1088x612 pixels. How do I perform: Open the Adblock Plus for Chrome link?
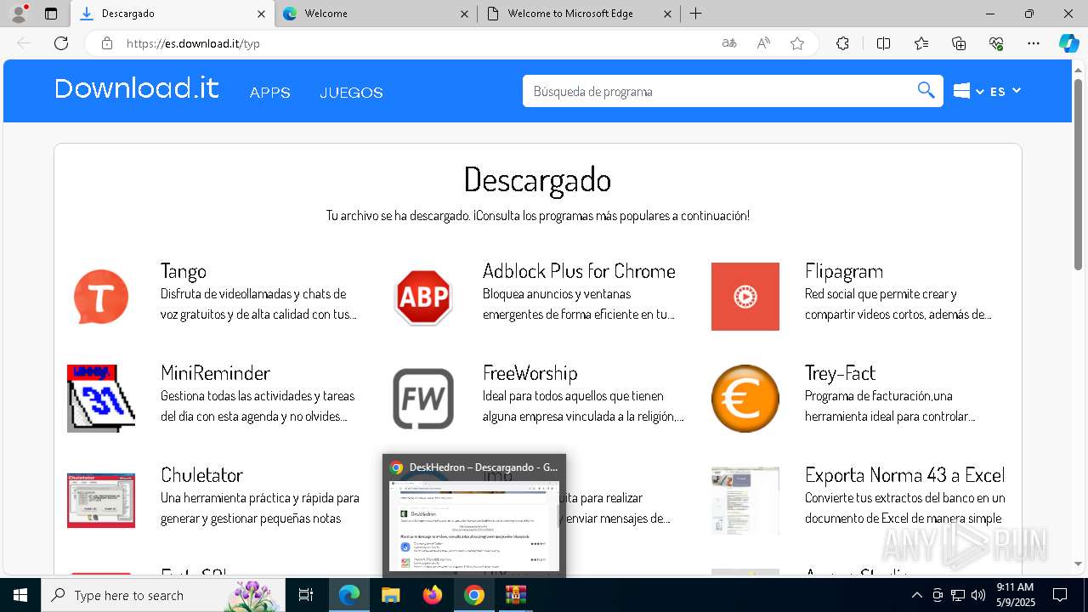pos(579,271)
